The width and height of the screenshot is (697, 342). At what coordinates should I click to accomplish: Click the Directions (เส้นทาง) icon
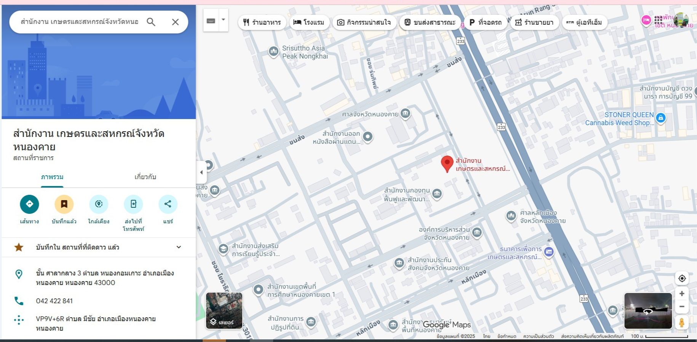click(29, 204)
